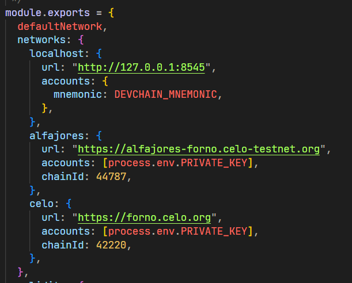Click the url key under celo

pos(50,218)
